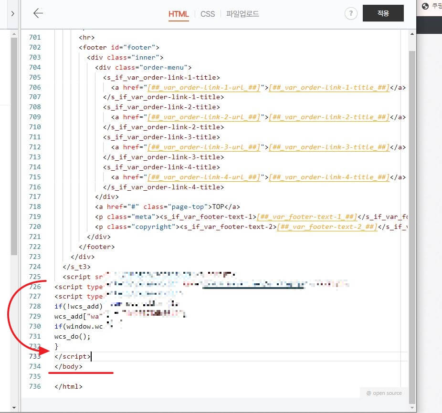The image size is (442, 413).
Task: Click the closing s_if_var_order-link-1-title tag
Action: coord(164,97)
